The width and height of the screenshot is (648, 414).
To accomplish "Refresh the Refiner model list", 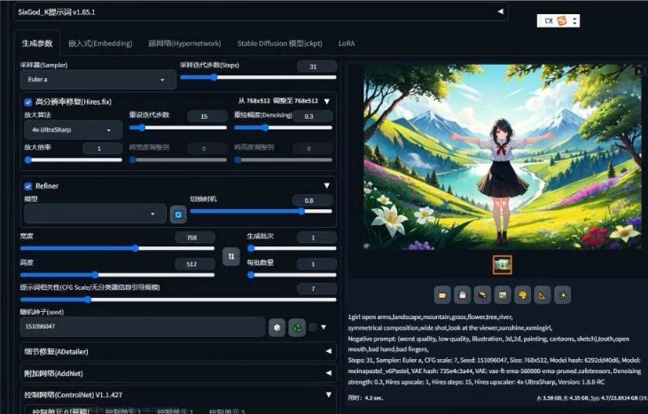I will tap(178, 215).
